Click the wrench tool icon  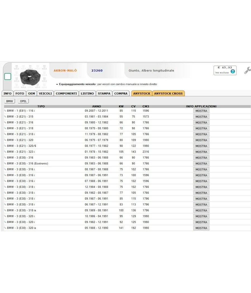coord(247,70)
